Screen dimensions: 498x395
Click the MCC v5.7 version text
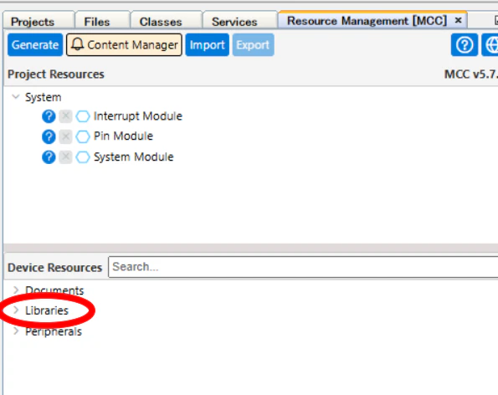(x=471, y=74)
